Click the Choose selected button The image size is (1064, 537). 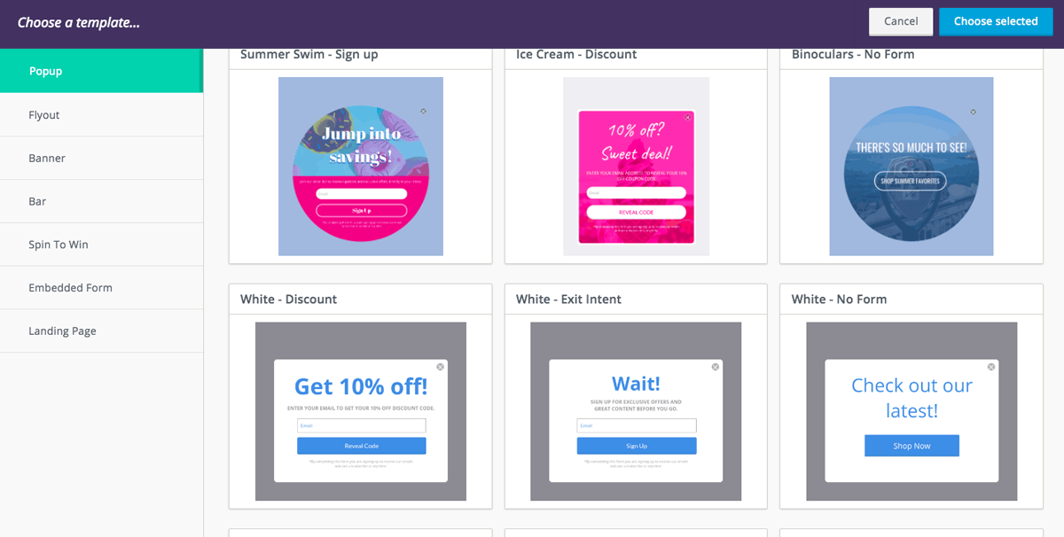click(x=996, y=21)
